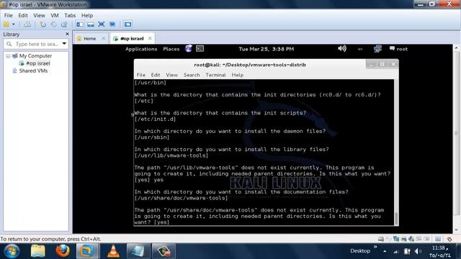
Task: Open VMware Help menu
Action: tap(87, 15)
